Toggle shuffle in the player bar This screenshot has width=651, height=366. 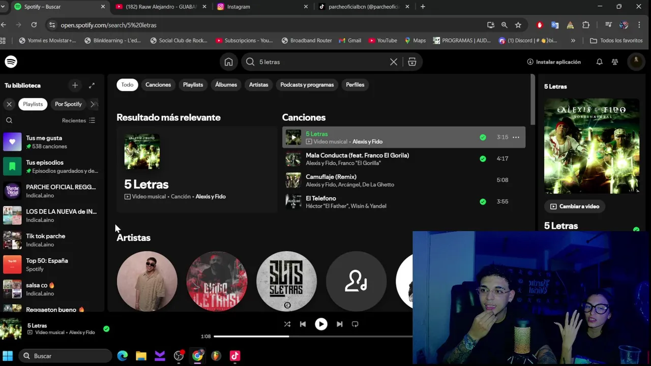pyautogui.click(x=287, y=324)
